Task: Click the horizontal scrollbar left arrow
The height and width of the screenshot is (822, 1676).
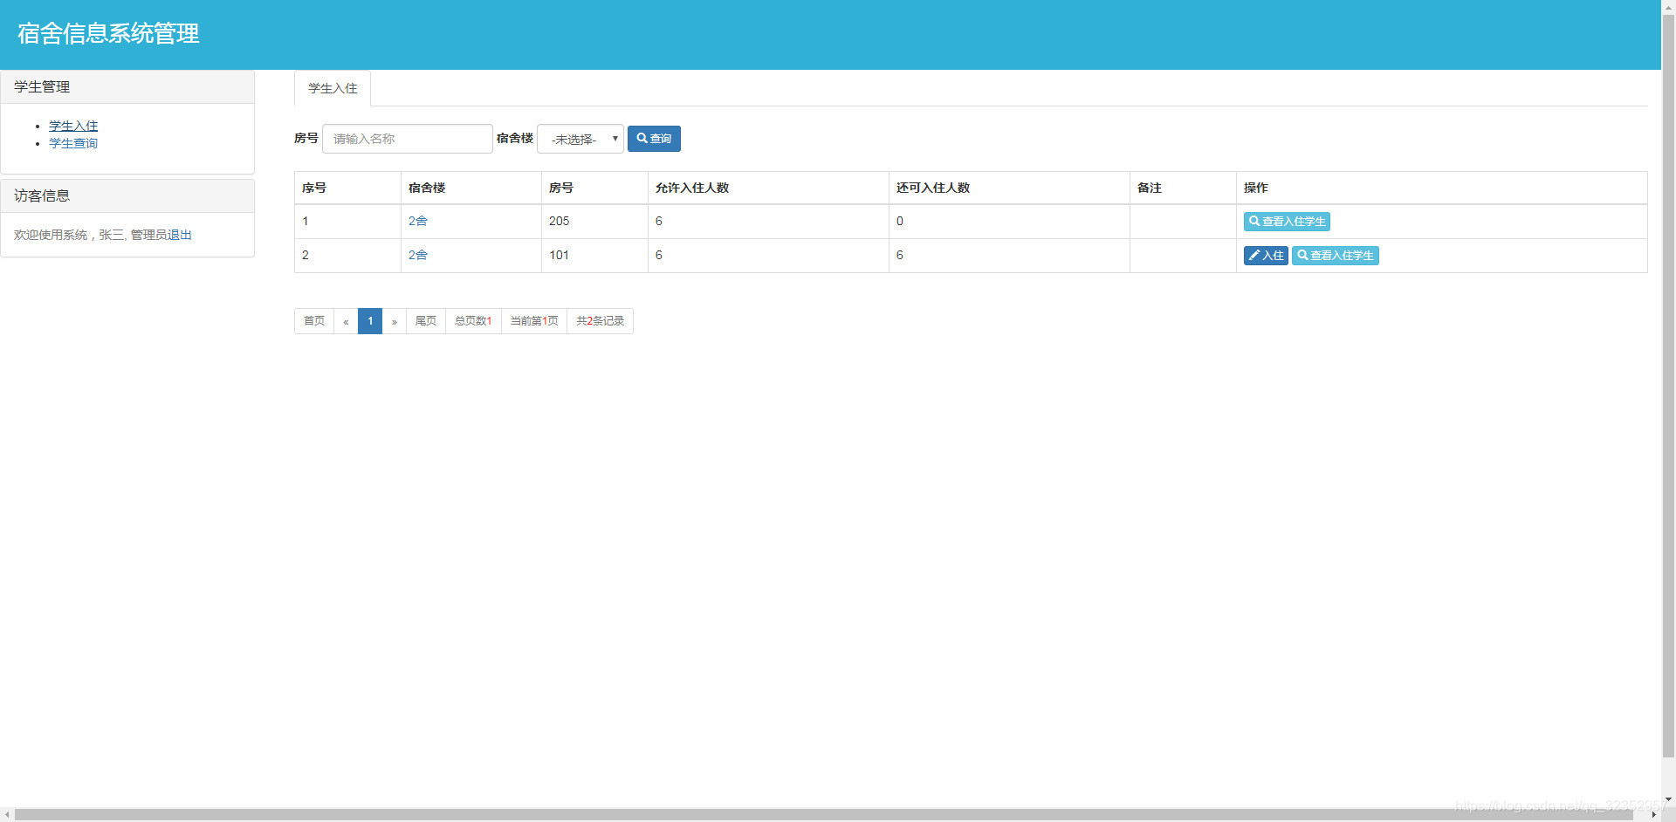Action: [7, 815]
